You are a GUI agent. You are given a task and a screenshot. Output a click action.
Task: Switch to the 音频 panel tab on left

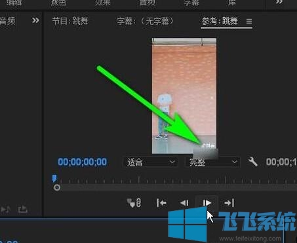click(x=7, y=21)
